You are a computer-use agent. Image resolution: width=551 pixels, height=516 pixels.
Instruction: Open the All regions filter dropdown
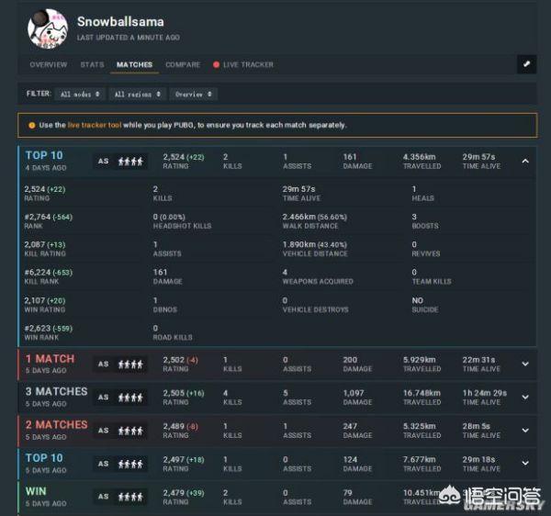tap(138, 95)
